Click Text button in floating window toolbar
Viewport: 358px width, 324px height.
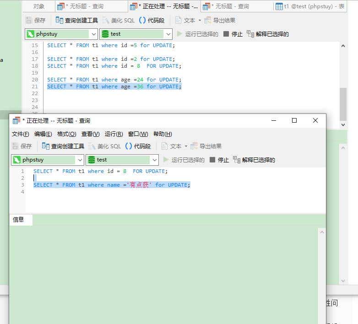tap(172, 146)
